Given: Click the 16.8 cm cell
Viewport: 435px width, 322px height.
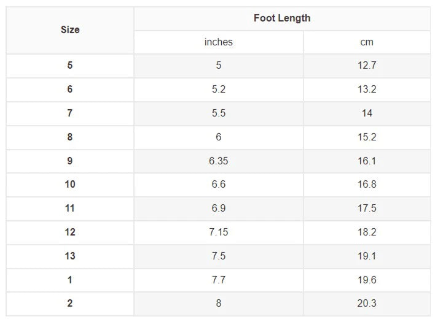Looking at the screenshot, I should click(367, 185).
